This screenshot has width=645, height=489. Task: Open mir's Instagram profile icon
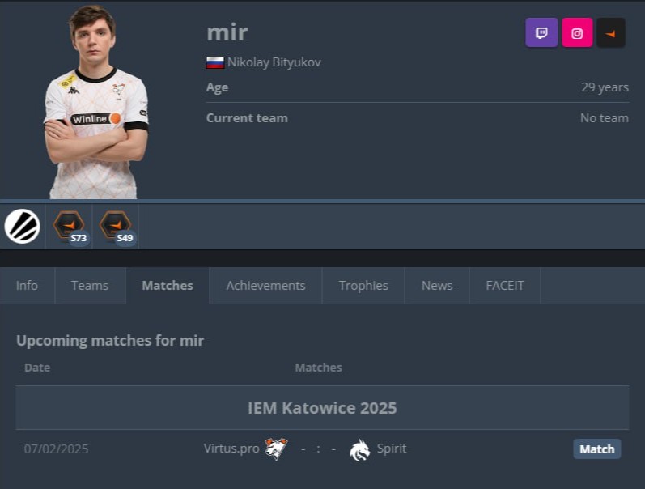[x=577, y=32]
